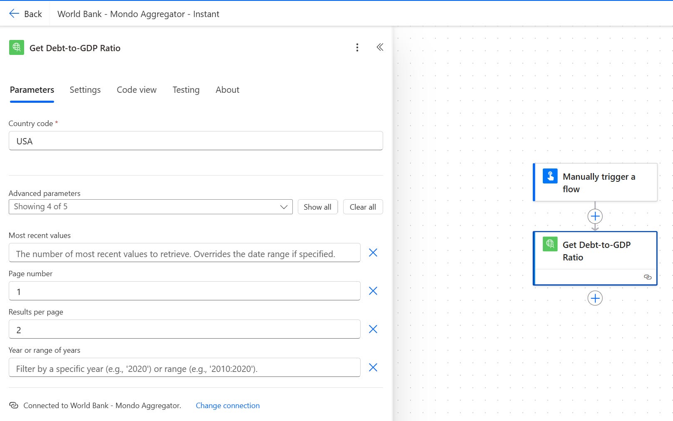Screen dimensions: 673x421
Task: Click the Get Debt-to-GDP Ratio panel title
Action: (x=75, y=48)
